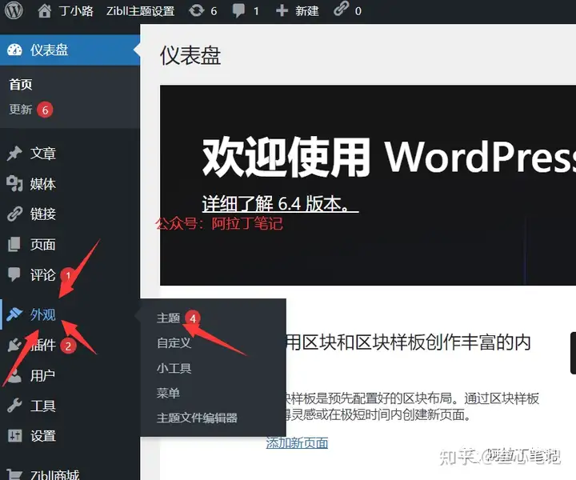
Task: Click the media icon for 媒体
Action: [x=14, y=184]
